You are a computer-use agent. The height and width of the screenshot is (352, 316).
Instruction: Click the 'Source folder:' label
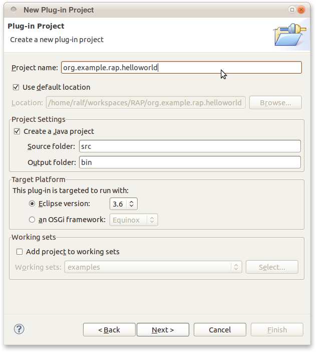51,146
